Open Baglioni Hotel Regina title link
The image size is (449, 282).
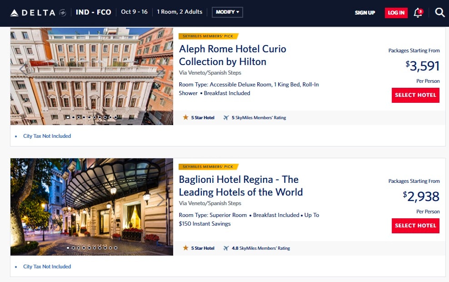click(x=241, y=186)
